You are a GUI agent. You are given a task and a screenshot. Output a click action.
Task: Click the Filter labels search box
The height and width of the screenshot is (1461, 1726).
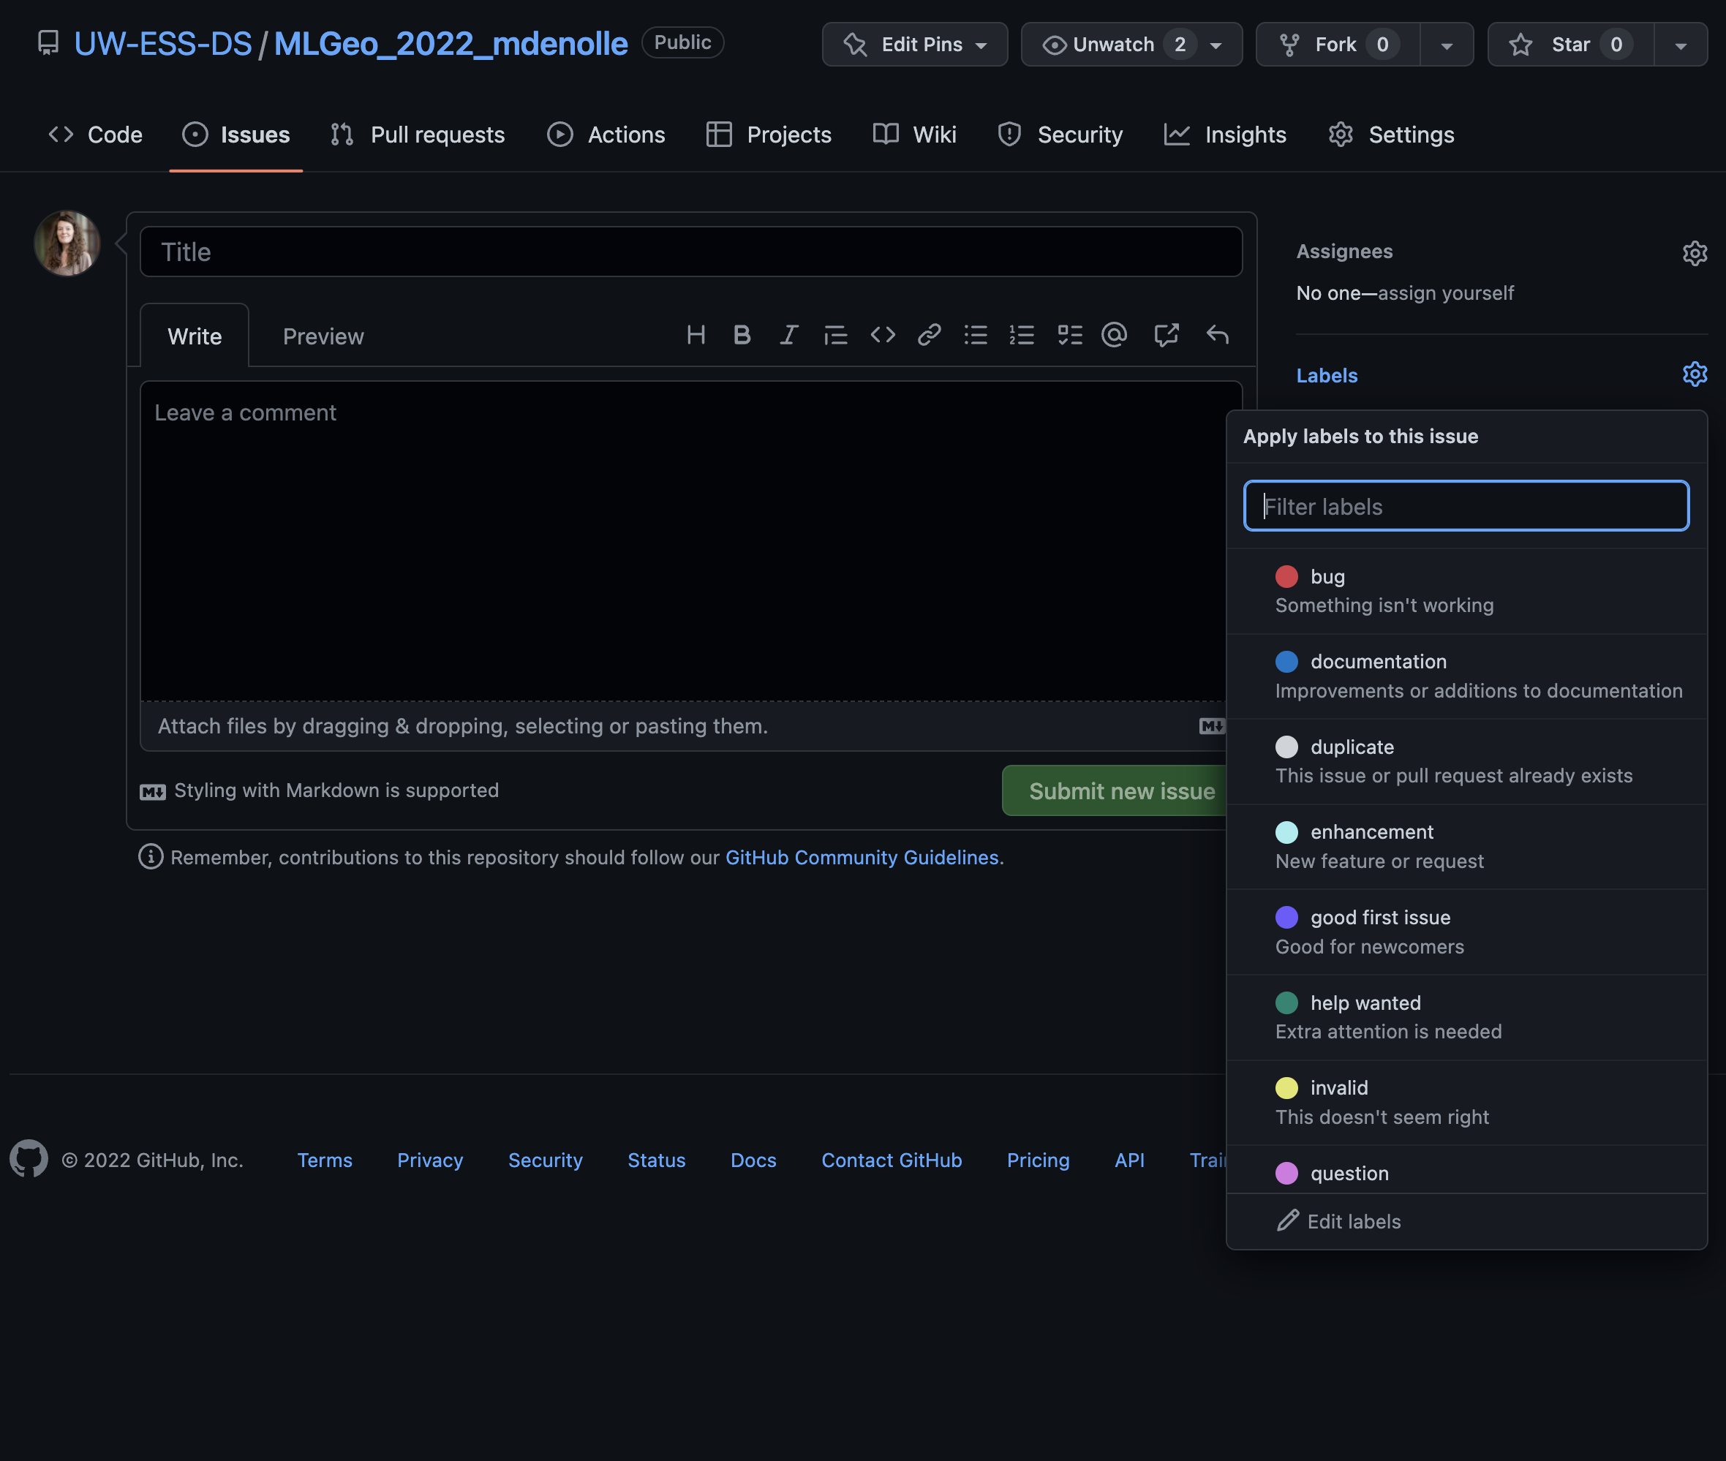[x=1466, y=506]
